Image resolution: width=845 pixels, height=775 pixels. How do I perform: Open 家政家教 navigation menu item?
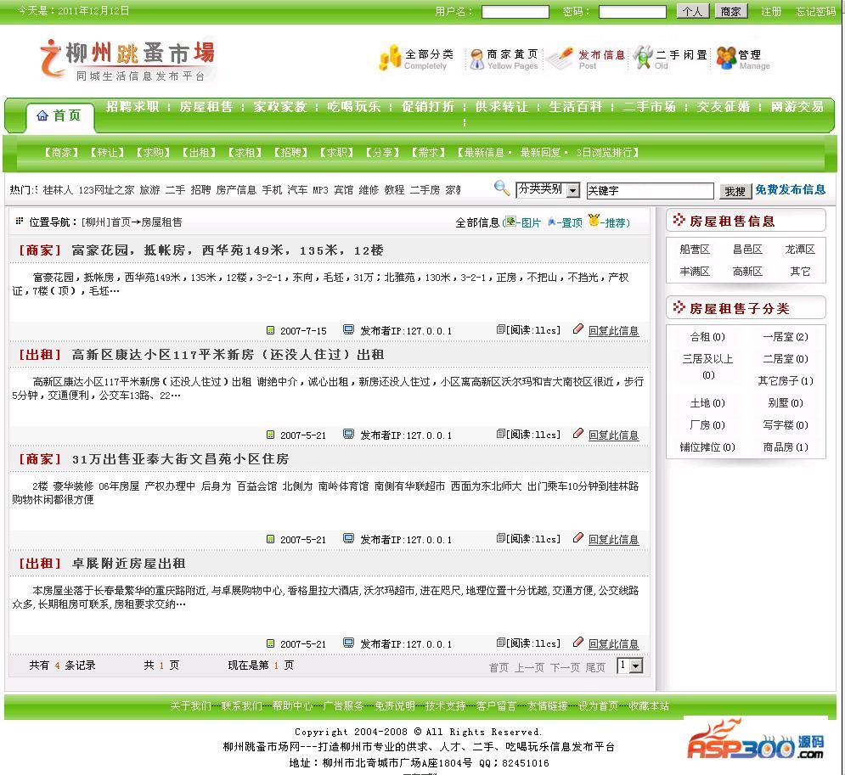pos(279,107)
